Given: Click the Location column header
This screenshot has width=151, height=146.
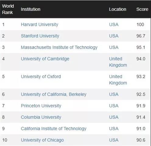Looking at the screenshot, I should pos(118,9).
